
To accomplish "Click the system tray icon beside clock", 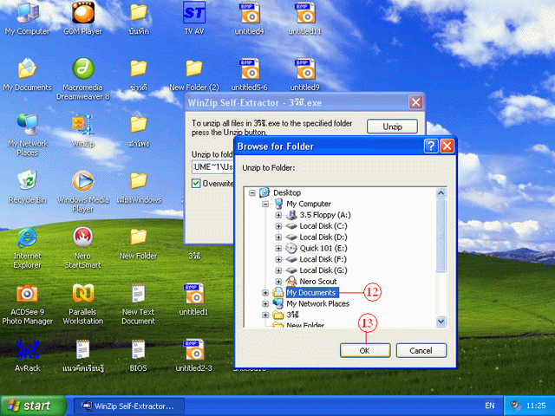I will pyautogui.click(x=515, y=406).
